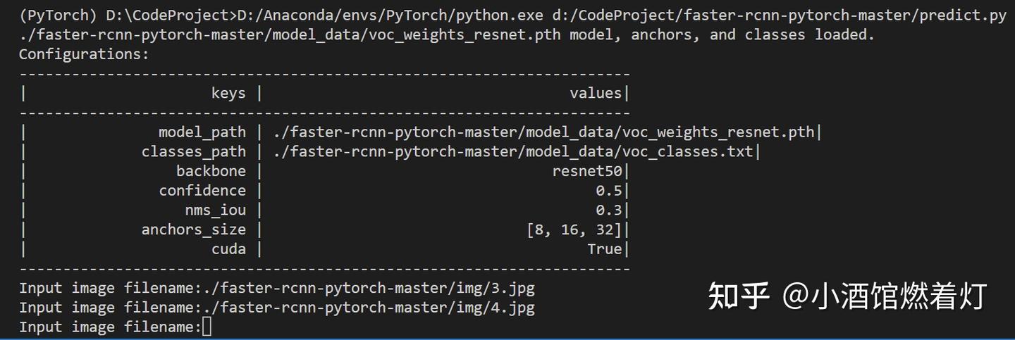Screen dimensions: 1015x340
Task: Click the cuda value True
Action: [x=605, y=248]
